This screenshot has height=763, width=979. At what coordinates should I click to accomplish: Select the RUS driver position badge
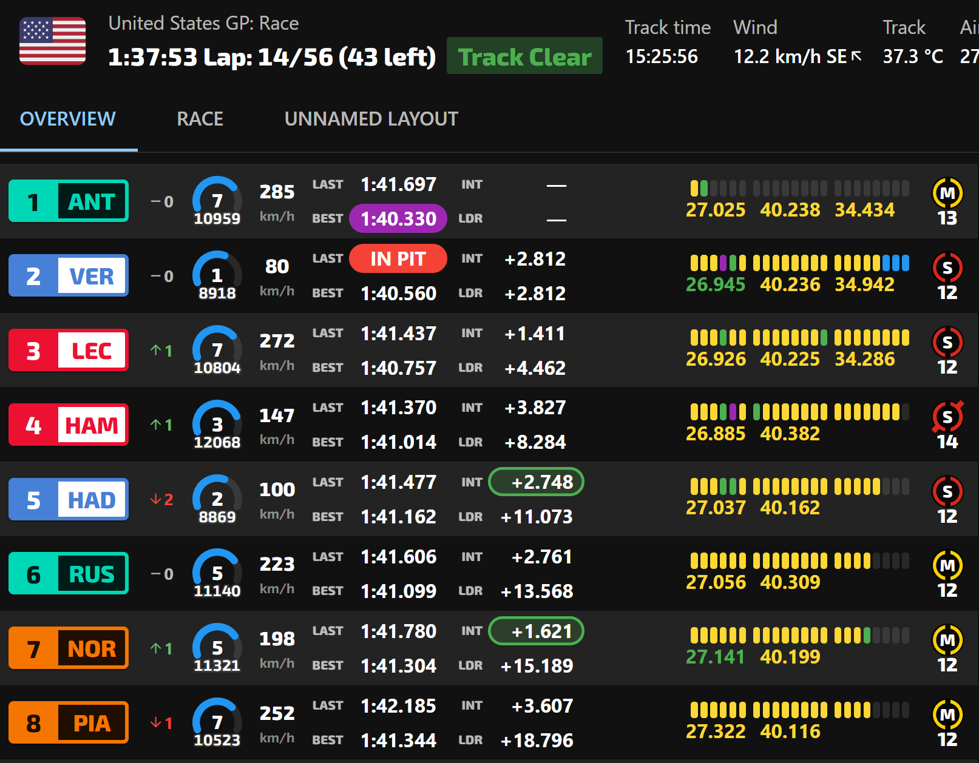point(69,573)
